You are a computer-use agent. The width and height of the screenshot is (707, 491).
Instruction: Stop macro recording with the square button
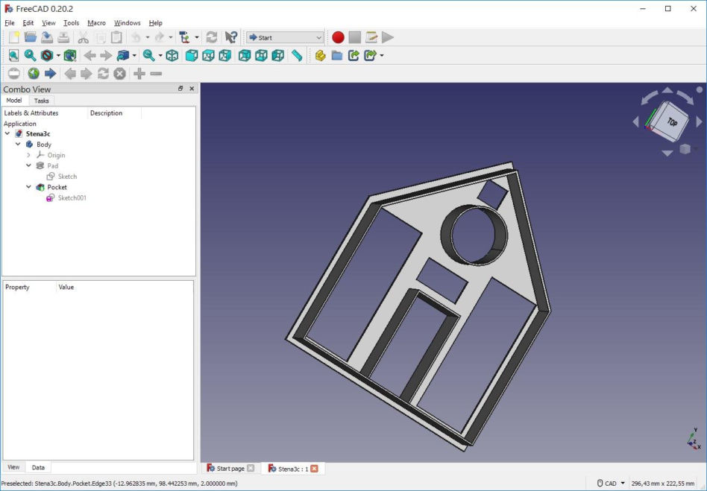[355, 37]
